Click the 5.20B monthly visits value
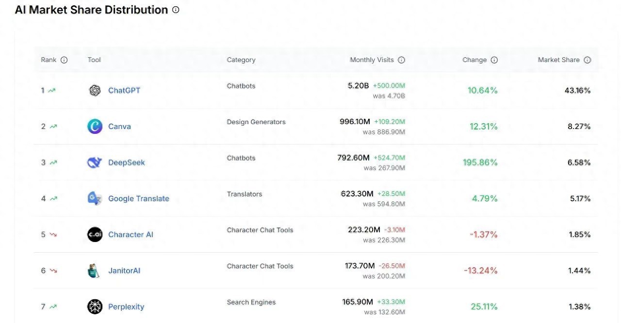 (359, 86)
